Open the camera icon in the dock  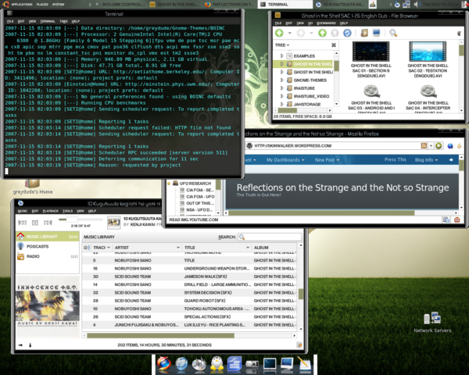click(x=252, y=364)
